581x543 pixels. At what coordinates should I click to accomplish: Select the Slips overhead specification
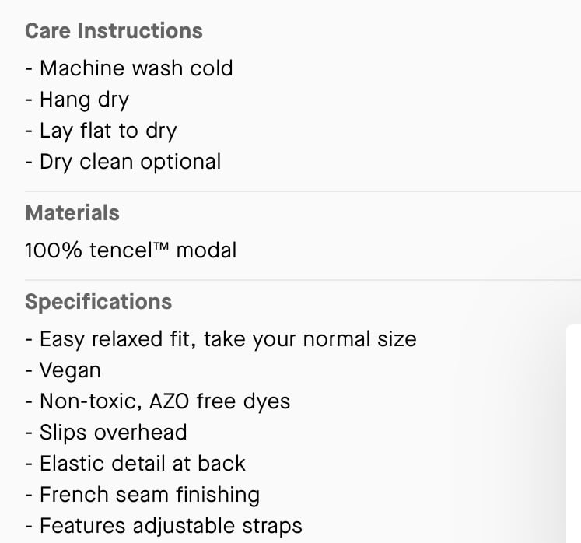coord(106,433)
